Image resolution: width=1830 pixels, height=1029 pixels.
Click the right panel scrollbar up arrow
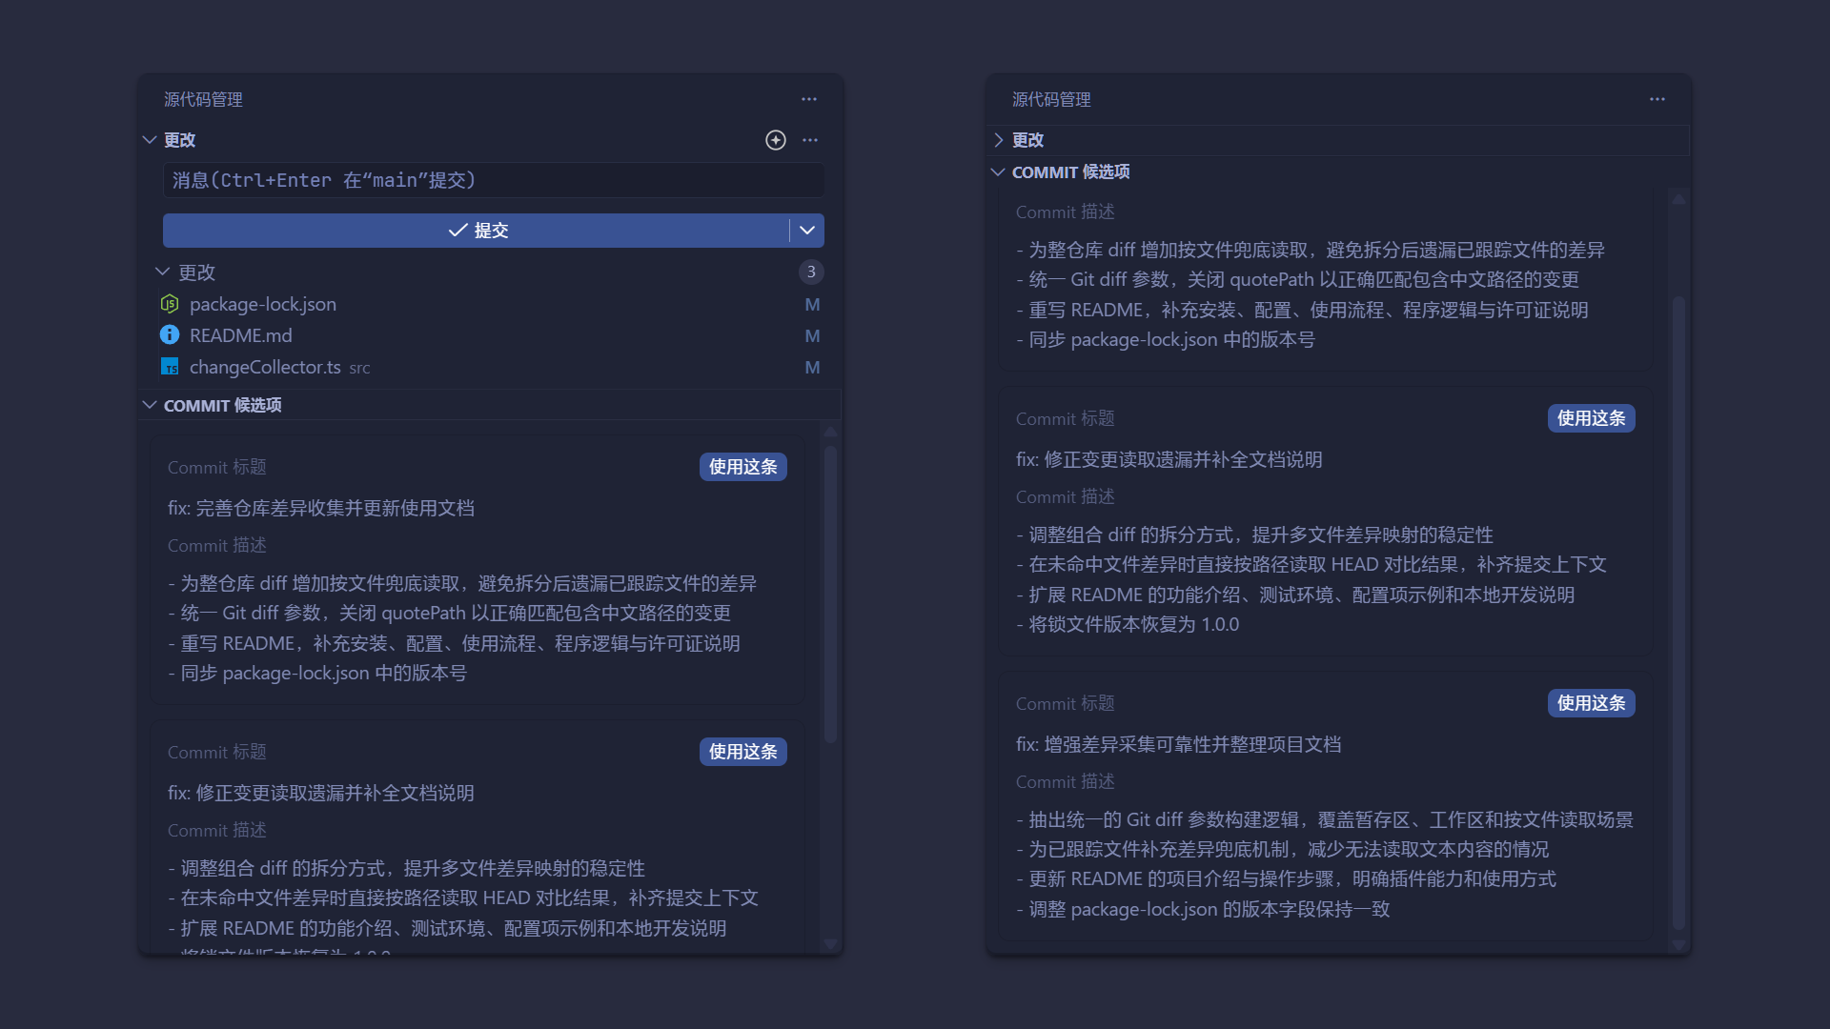pyautogui.click(x=1678, y=199)
